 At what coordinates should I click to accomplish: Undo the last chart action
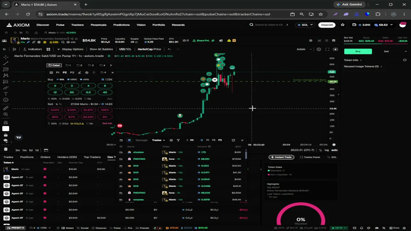169,49
